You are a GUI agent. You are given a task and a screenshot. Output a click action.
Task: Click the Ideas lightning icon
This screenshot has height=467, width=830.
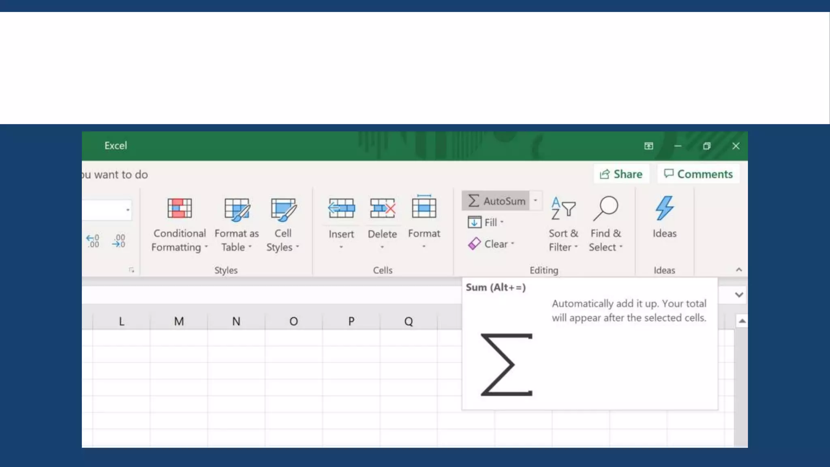664,208
